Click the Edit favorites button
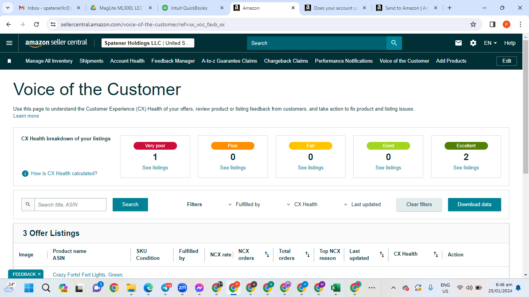This screenshot has width=529, height=297. click(x=507, y=61)
